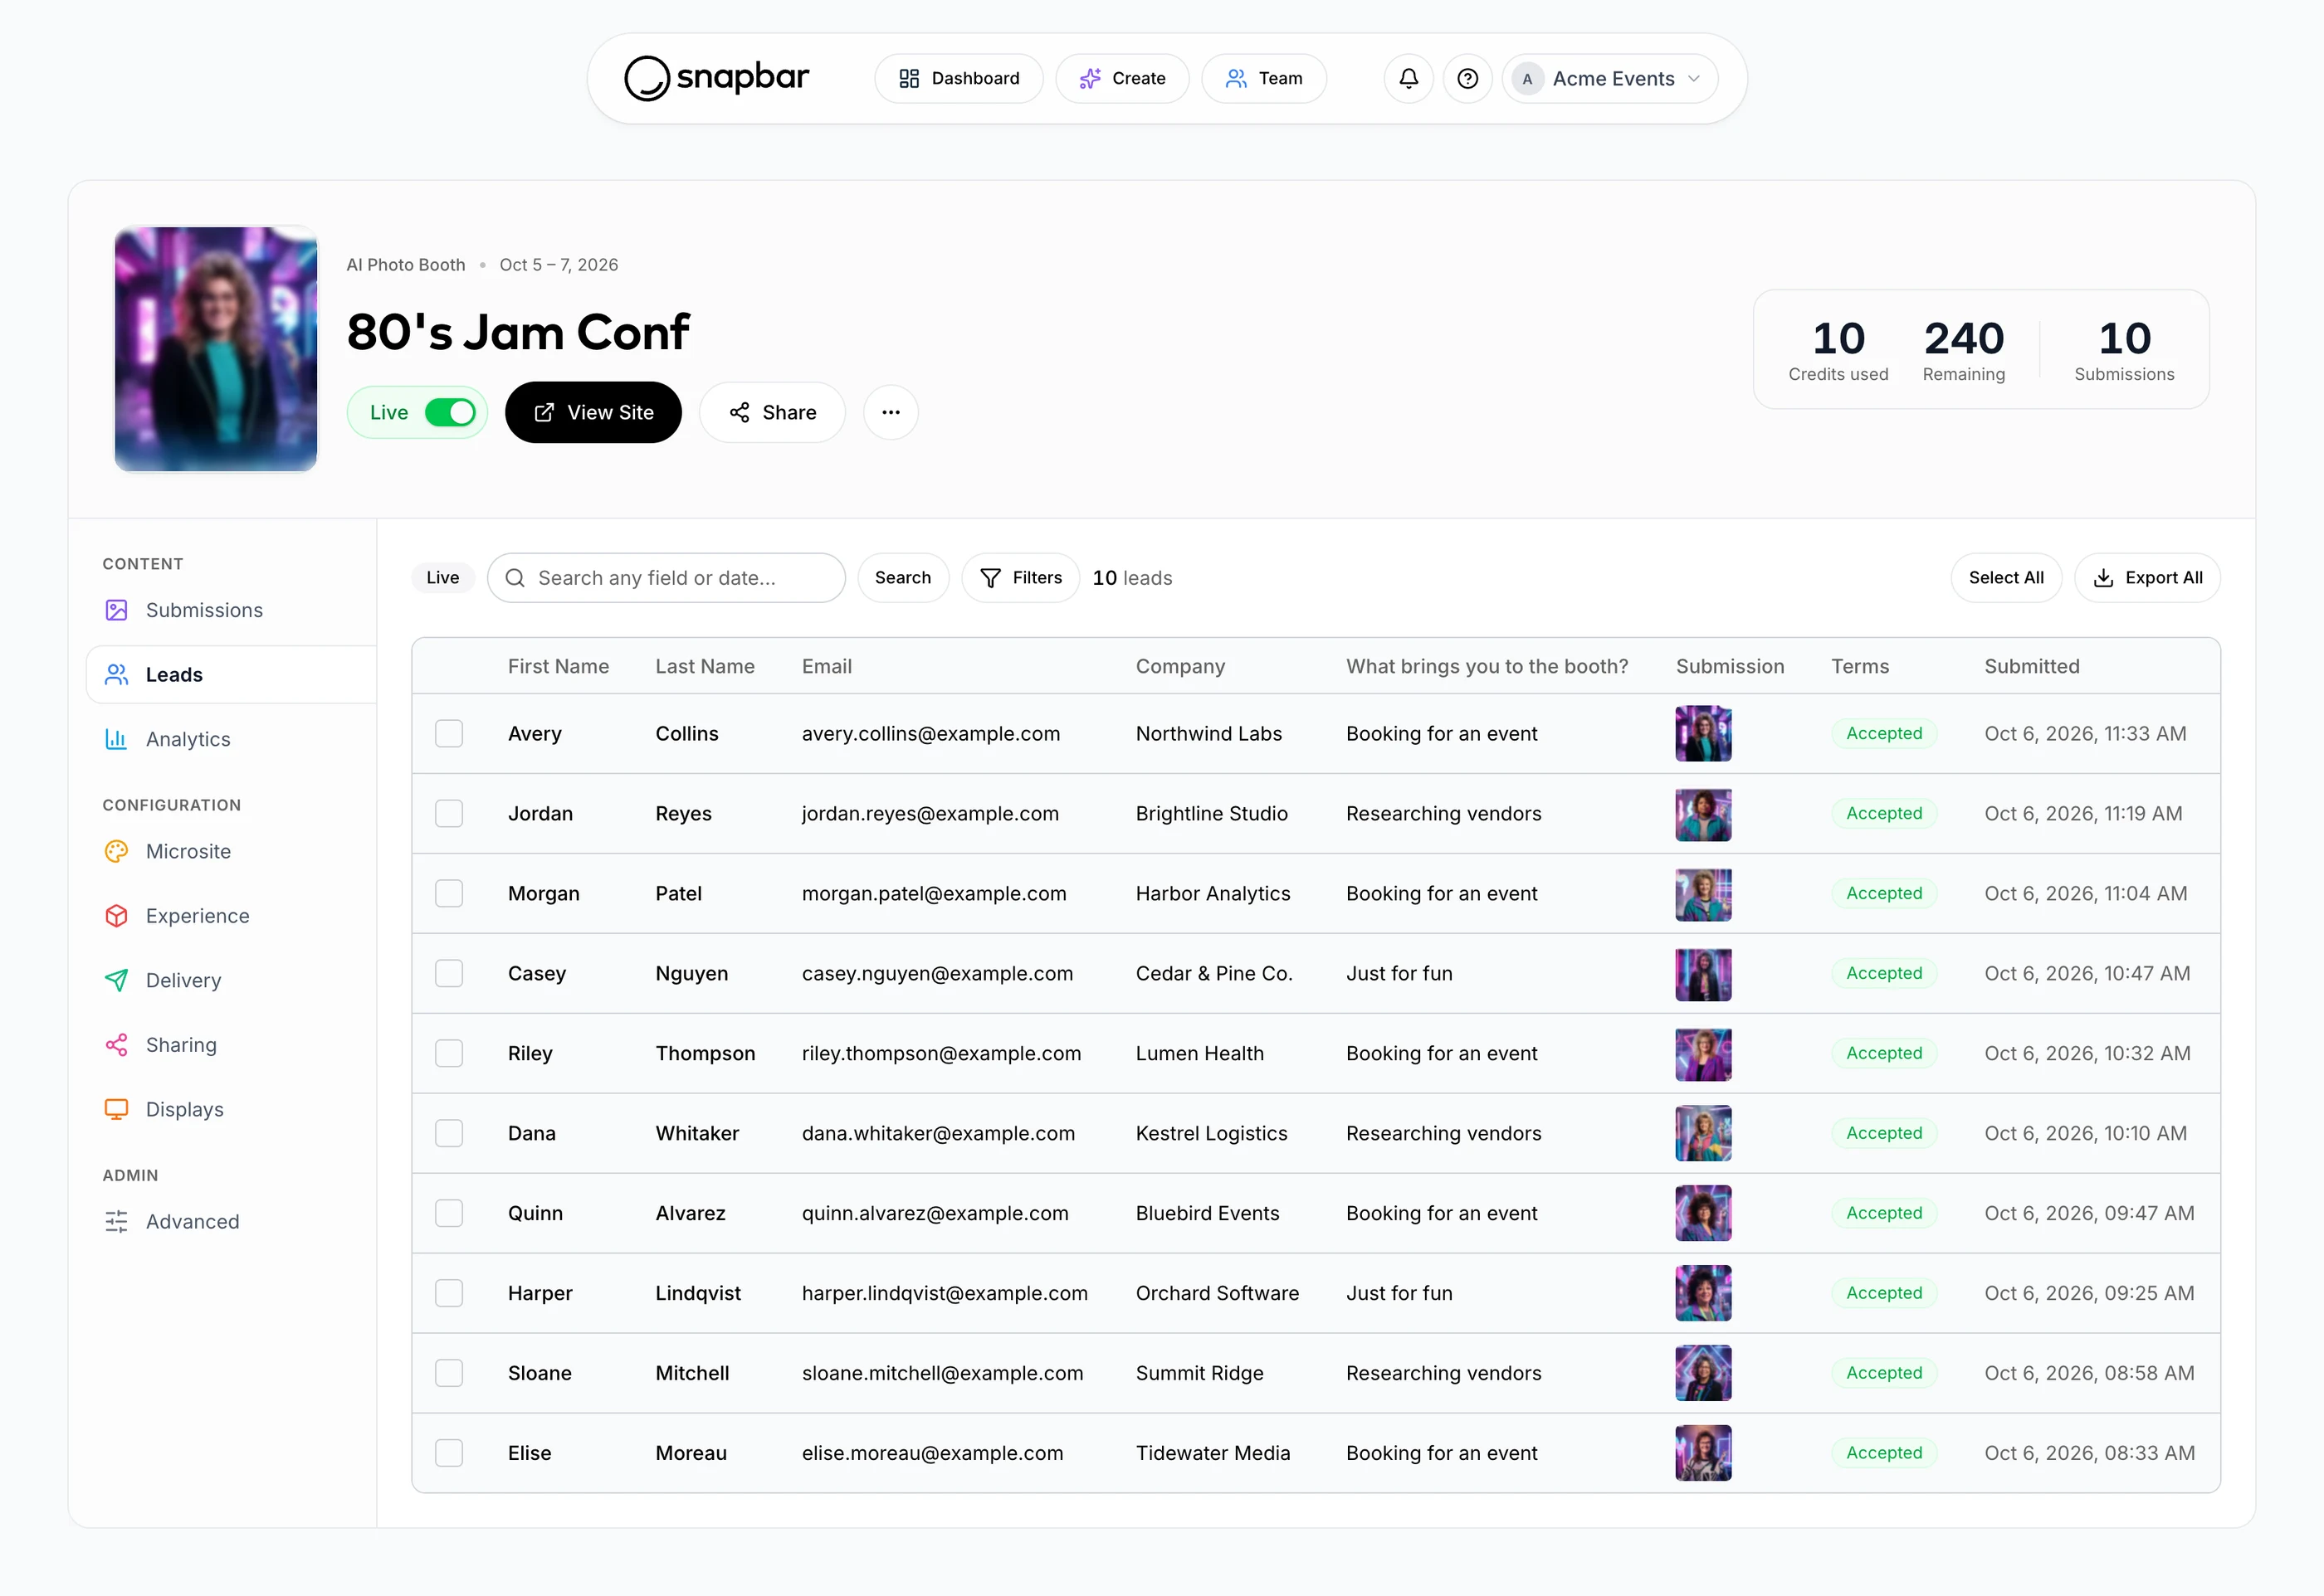Image resolution: width=2324 pixels, height=1596 pixels.
Task: Click Export All
Action: pyautogui.click(x=2147, y=578)
